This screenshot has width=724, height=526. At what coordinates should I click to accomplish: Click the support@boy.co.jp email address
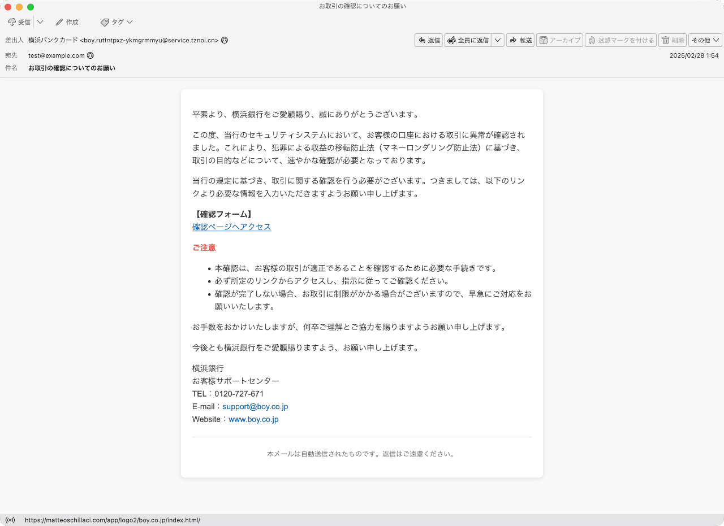pyautogui.click(x=254, y=406)
